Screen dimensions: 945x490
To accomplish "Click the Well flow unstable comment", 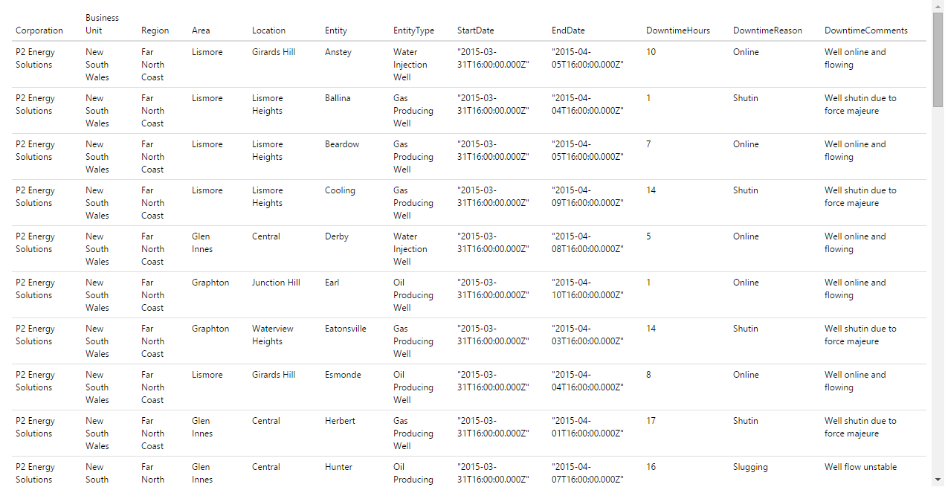I will (860, 467).
